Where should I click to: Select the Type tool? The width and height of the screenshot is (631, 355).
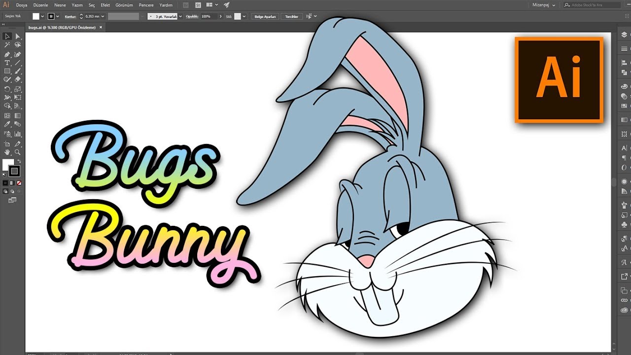pyautogui.click(x=7, y=63)
